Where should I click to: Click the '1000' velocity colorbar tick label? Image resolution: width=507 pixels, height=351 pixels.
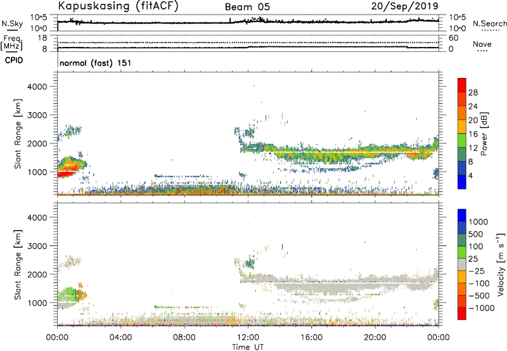coord(478,222)
